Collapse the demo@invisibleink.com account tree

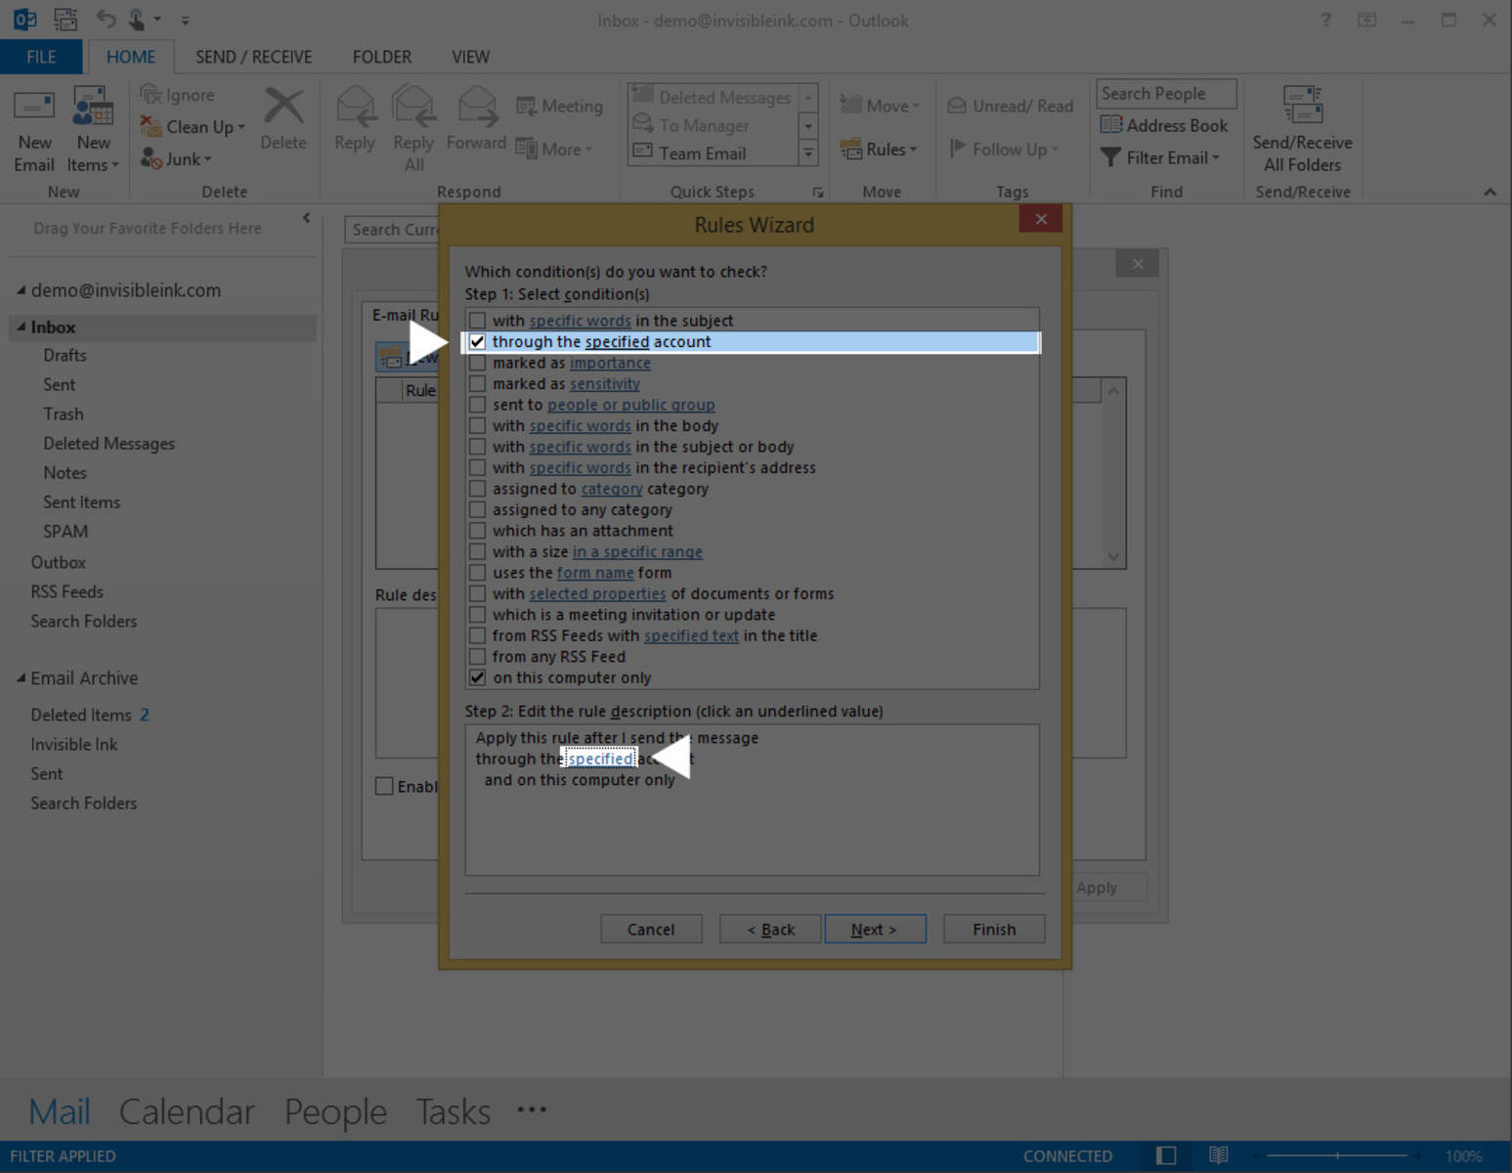(x=21, y=290)
